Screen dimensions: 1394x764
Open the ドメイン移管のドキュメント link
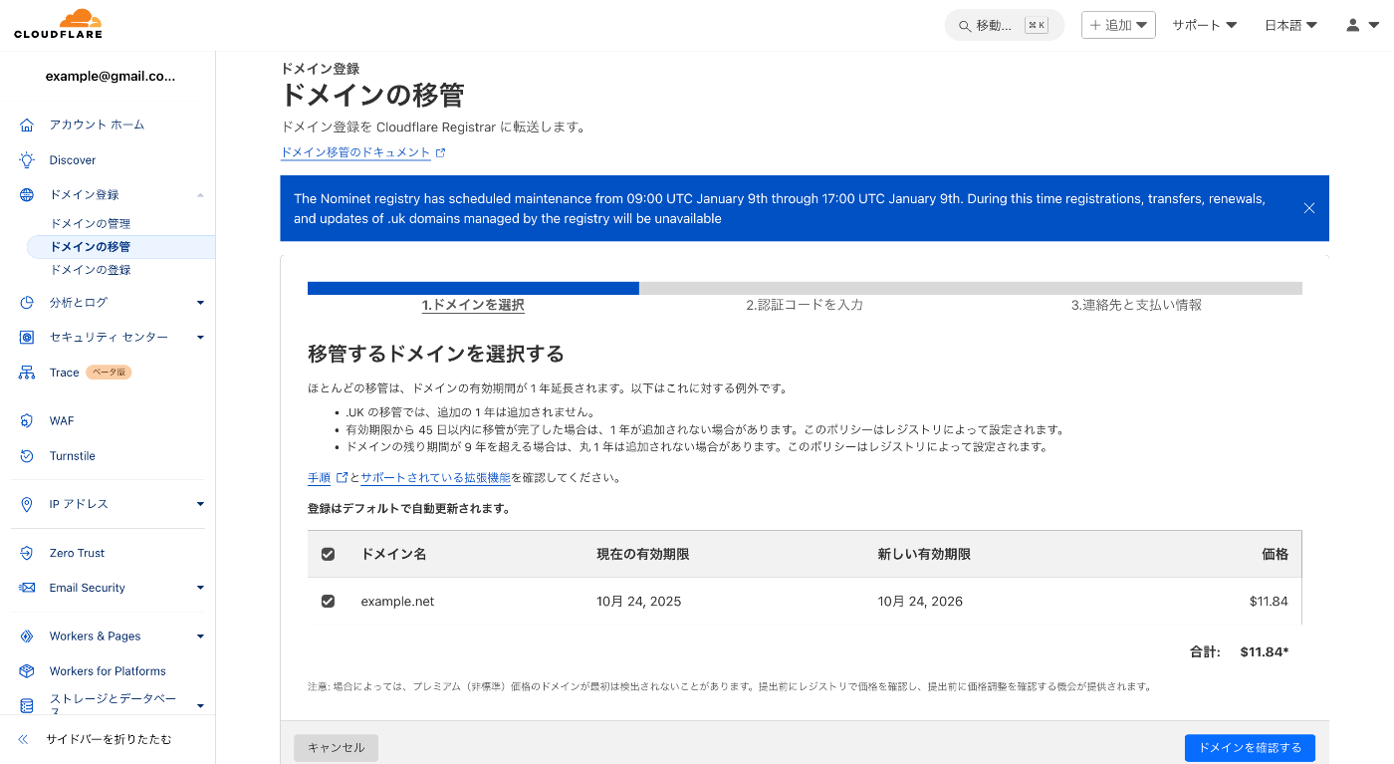pyautogui.click(x=363, y=152)
